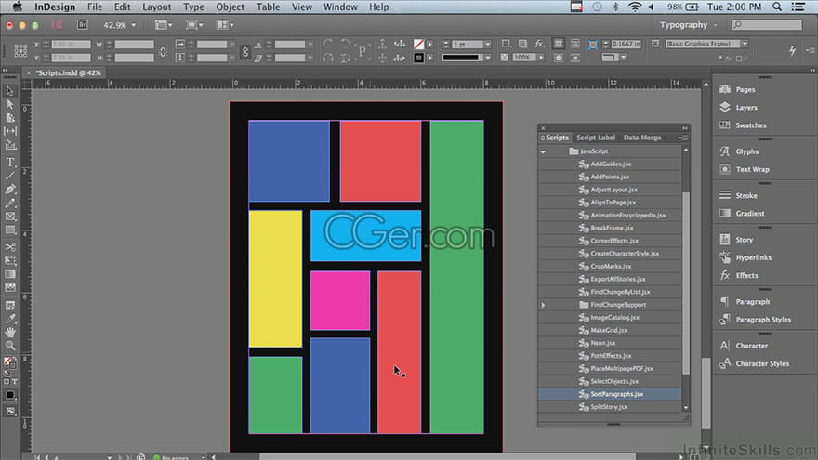Select MakeGrid.jsx script
Screen dimensions: 818x460
[x=610, y=330]
